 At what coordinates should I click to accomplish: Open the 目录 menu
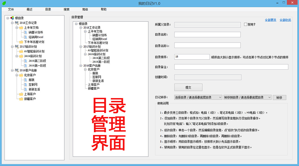coord(48,9)
